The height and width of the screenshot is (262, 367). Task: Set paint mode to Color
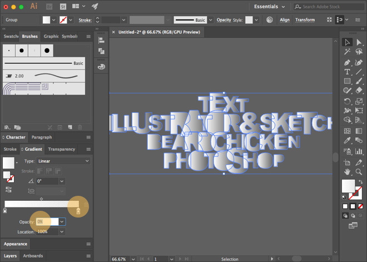tap(345, 206)
